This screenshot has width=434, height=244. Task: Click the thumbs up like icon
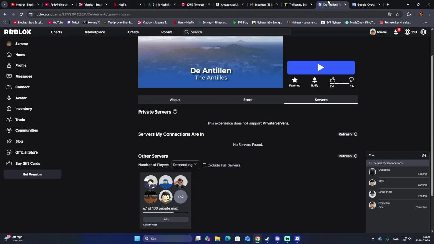pos(332,80)
